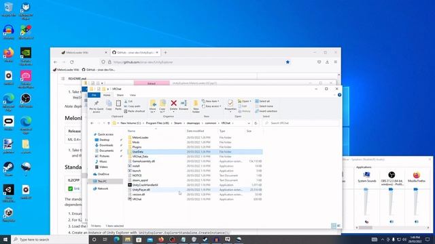Mute OBS in the Volume Mixer
Screen dimensions: 435x244
tap(391, 222)
